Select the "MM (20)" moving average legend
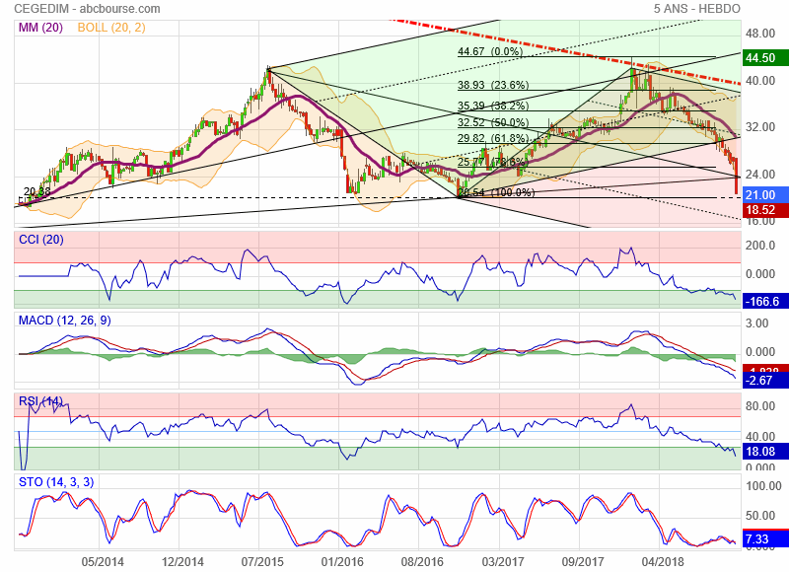 click(40, 28)
